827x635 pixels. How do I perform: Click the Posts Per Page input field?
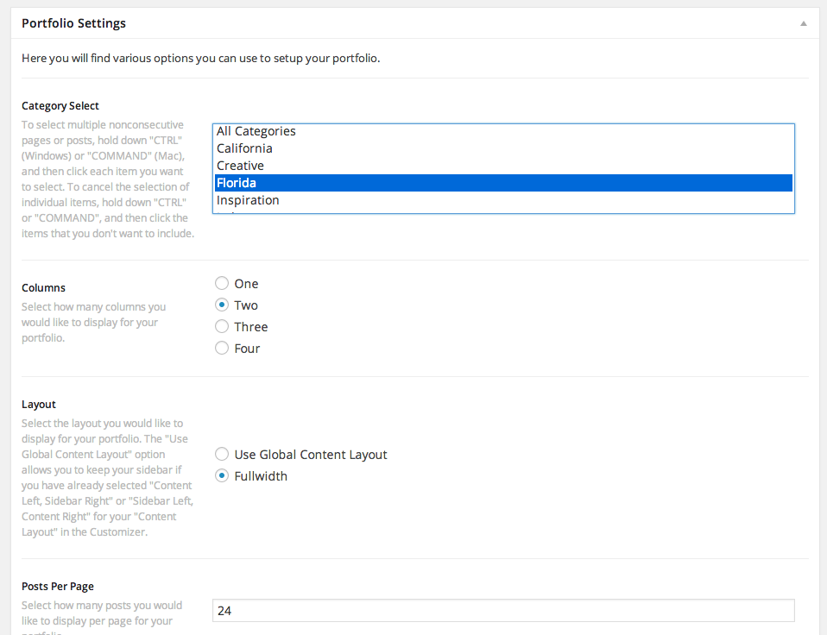tap(503, 611)
